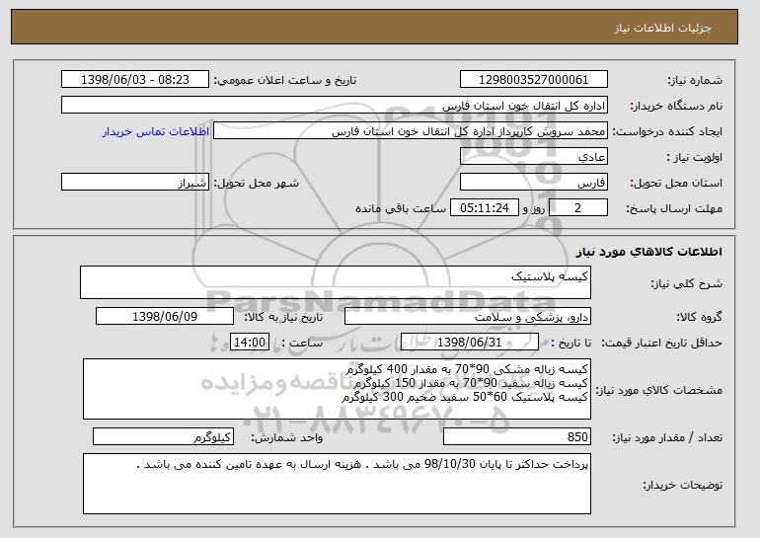
Task: Open the اطلاعات تماس خریدار link
Action: click(156, 132)
